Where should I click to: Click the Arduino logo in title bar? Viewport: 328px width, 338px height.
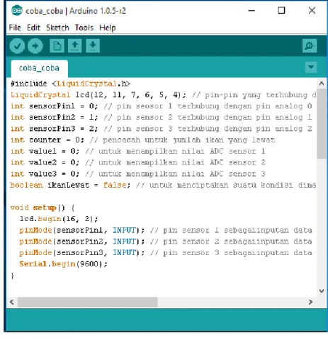pyautogui.click(x=17, y=11)
